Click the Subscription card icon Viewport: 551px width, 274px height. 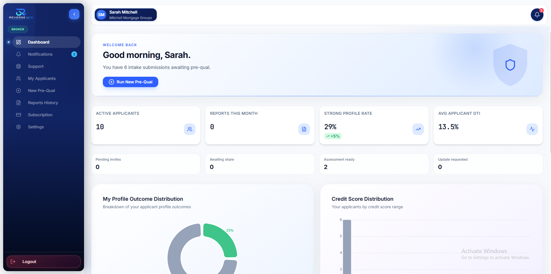click(x=18, y=115)
